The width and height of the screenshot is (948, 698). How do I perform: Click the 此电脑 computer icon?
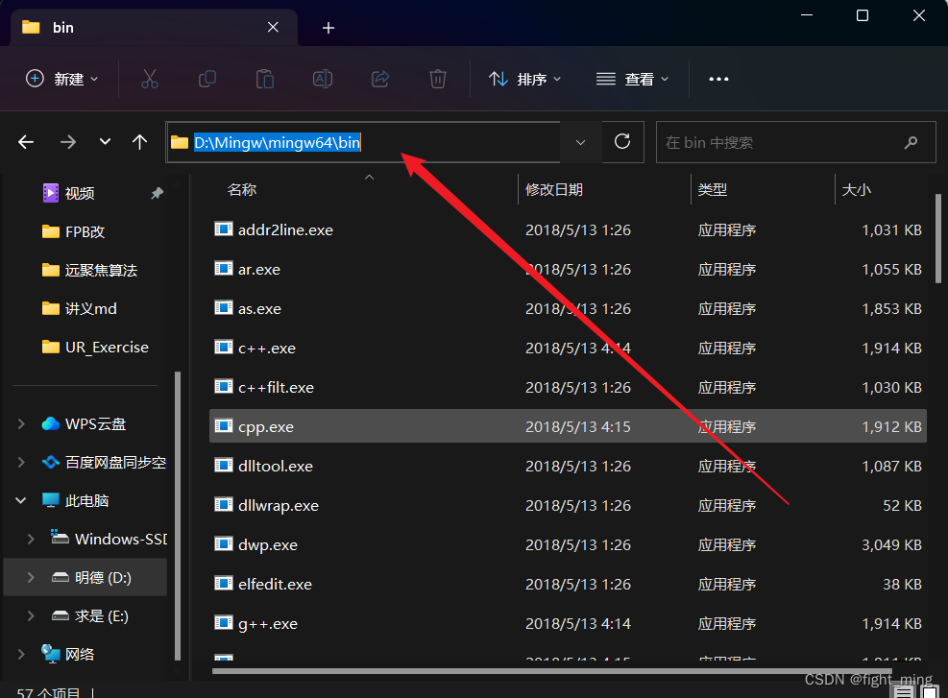[50, 500]
